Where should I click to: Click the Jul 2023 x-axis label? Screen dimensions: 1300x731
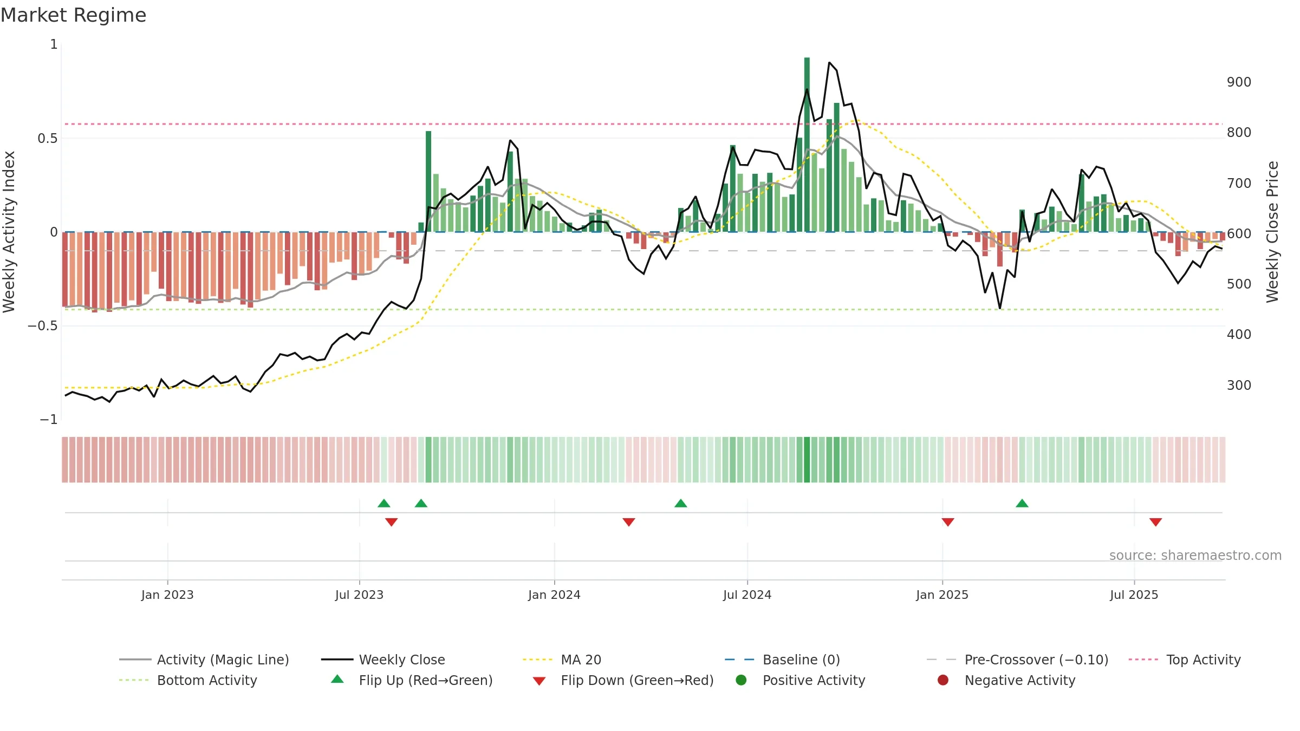[x=359, y=595]
